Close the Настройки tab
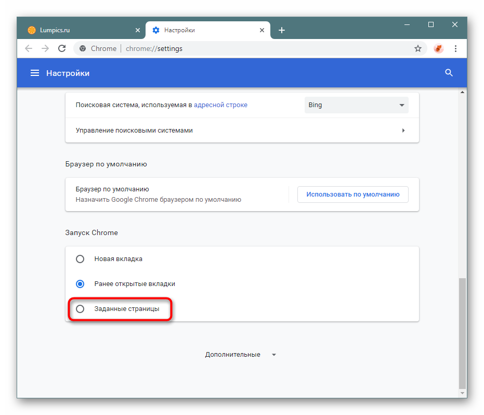 (x=262, y=30)
